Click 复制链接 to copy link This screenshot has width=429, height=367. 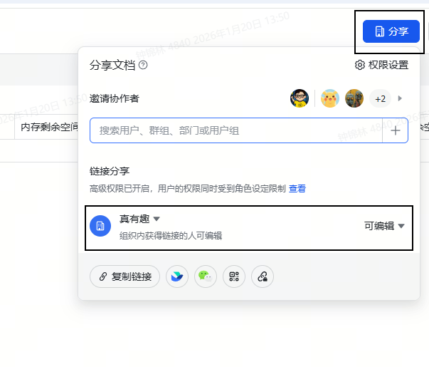[125, 276]
